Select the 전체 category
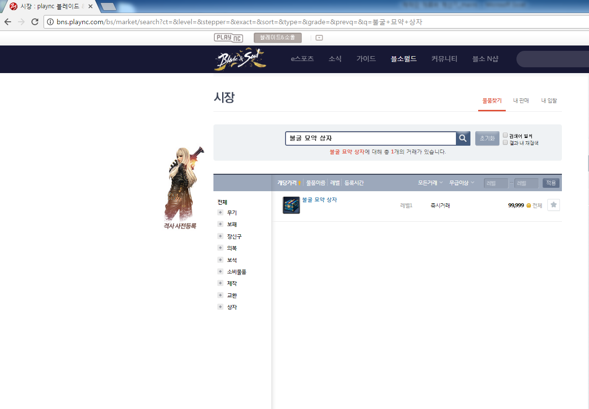Image resolution: width=589 pixels, height=409 pixels. tap(222, 202)
